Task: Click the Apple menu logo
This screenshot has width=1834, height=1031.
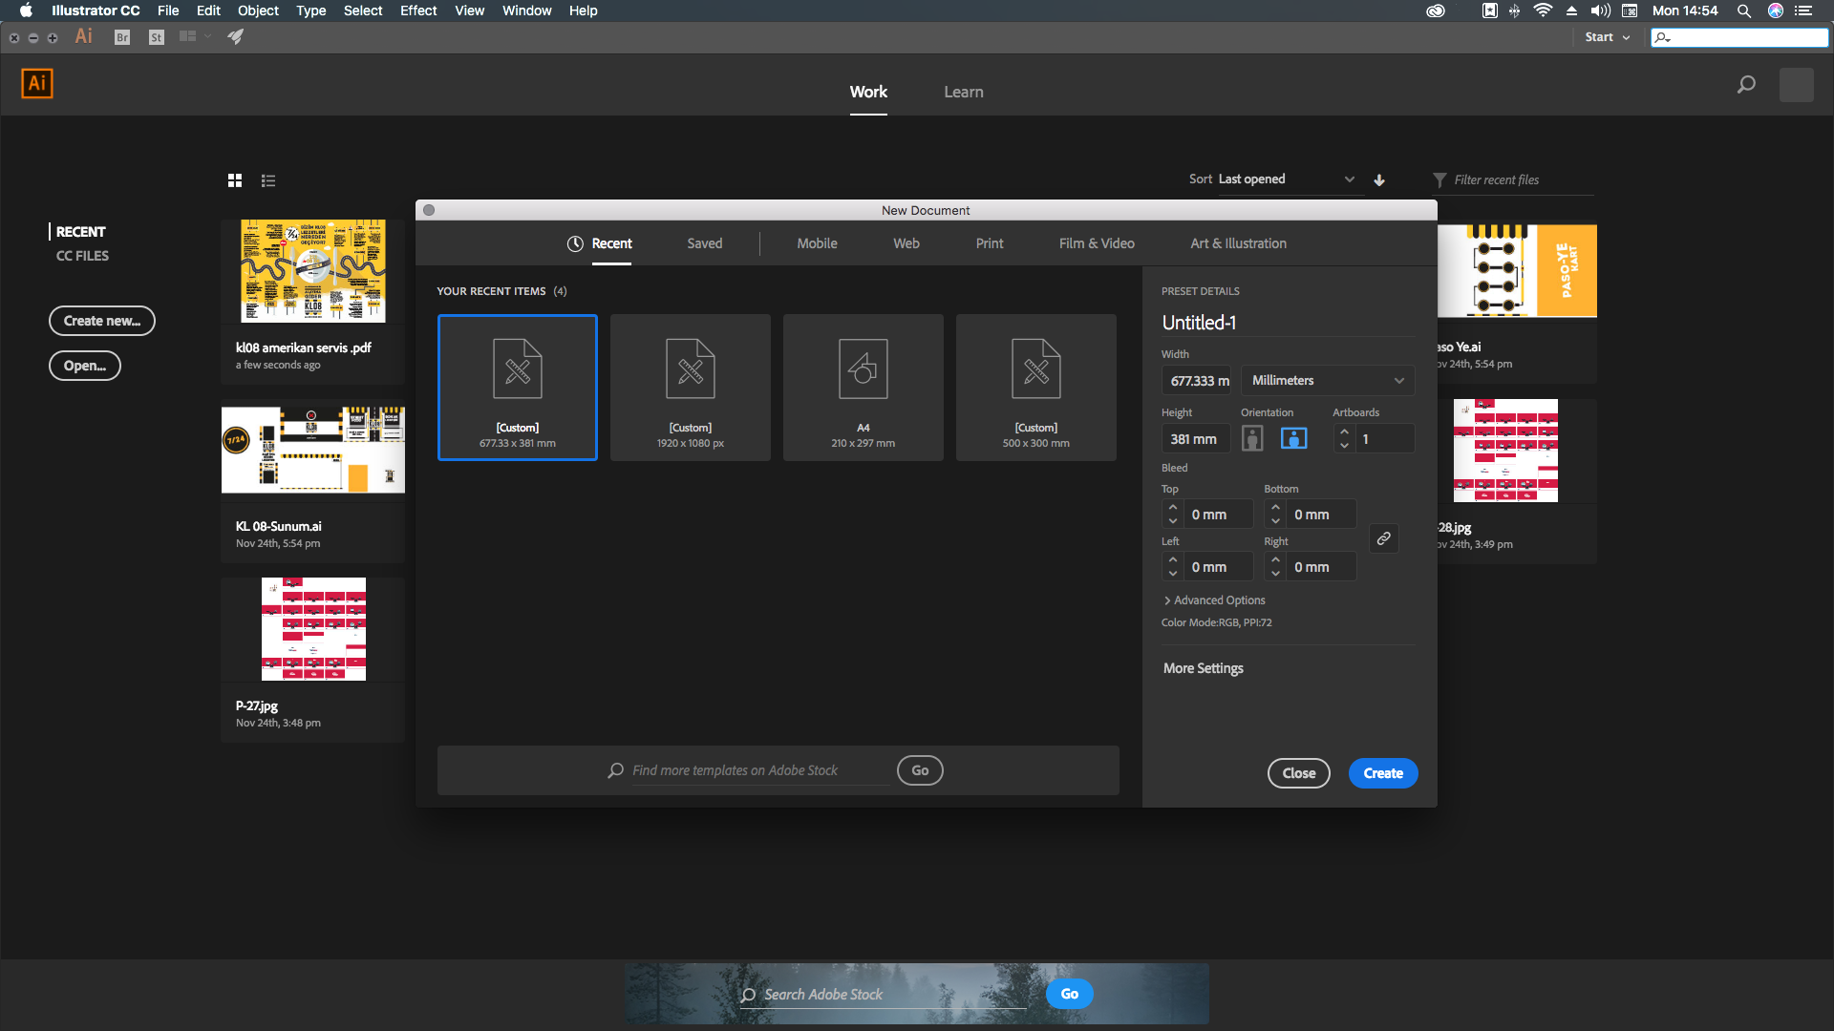Action: [x=26, y=11]
